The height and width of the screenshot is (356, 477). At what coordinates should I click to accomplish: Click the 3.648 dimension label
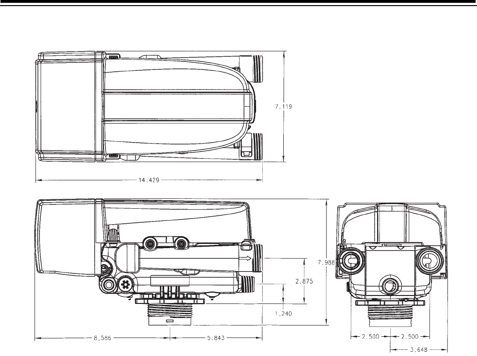pyautogui.click(x=418, y=349)
